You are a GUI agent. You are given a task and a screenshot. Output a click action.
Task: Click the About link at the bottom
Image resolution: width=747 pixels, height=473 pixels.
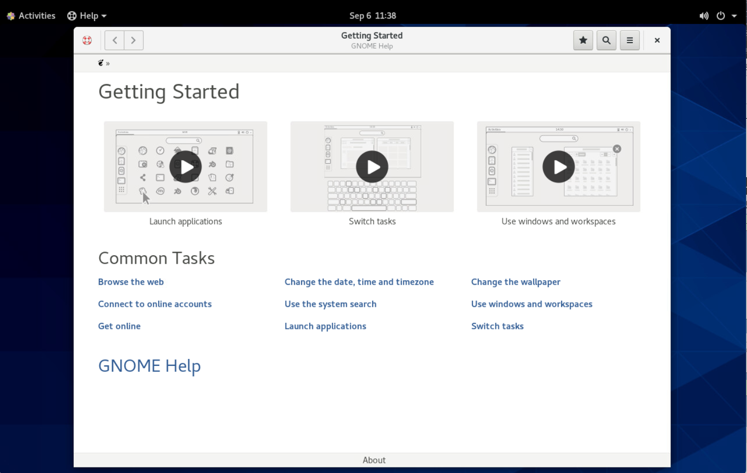click(x=374, y=460)
